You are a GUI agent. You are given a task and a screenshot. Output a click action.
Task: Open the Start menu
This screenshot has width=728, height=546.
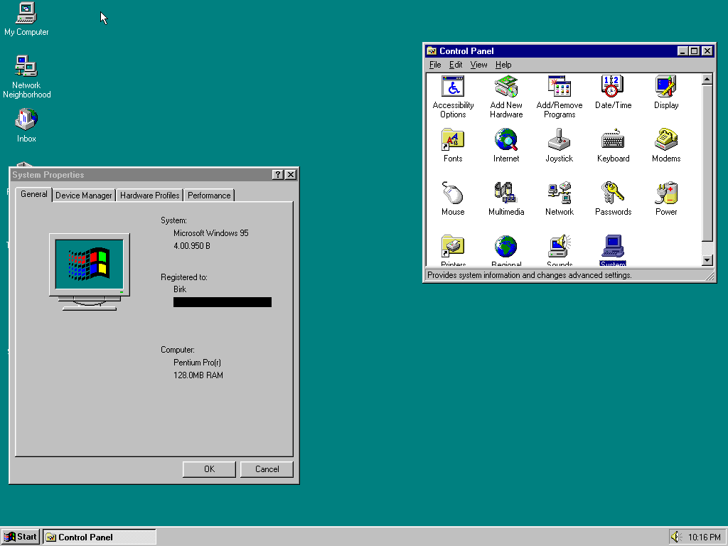point(20,537)
